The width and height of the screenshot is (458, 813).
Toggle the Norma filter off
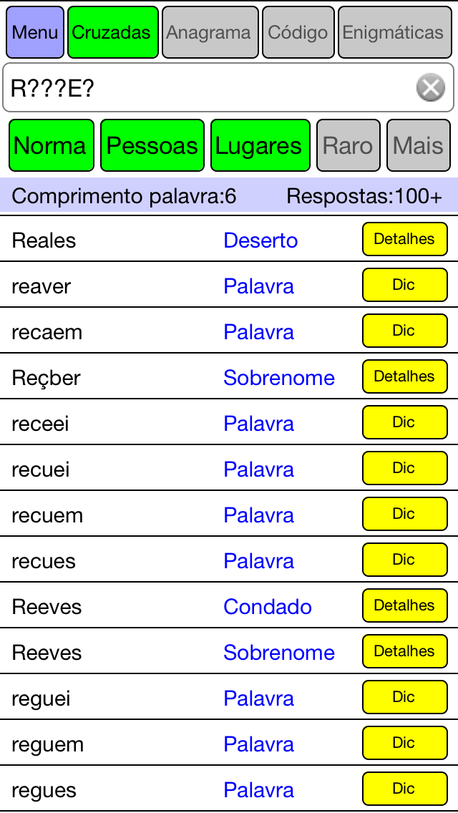(52, 145)
